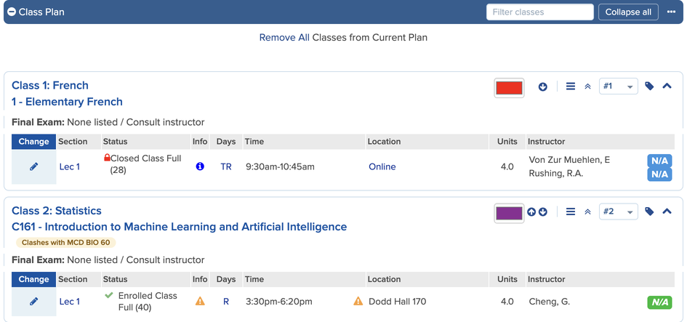This screenshot has width=687, height=322.
Task: Click R days link for Statistics
Action: [x=226, y=302]
